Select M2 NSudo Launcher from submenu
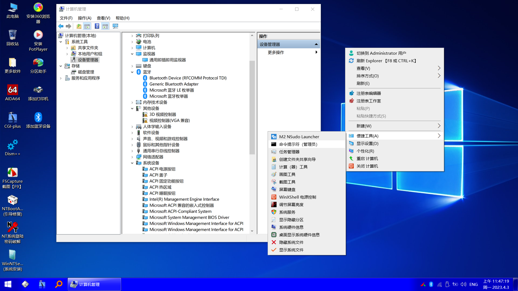518x291 pixels. (307, 137)
